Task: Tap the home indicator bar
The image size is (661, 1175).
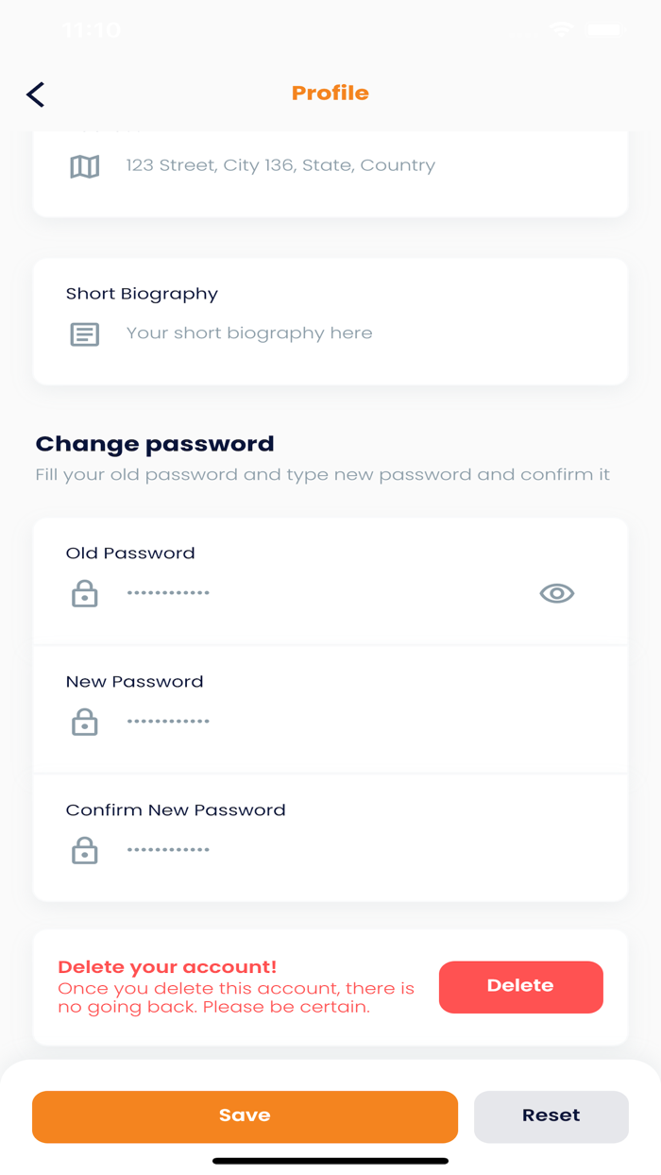Action: [330, 1161]
